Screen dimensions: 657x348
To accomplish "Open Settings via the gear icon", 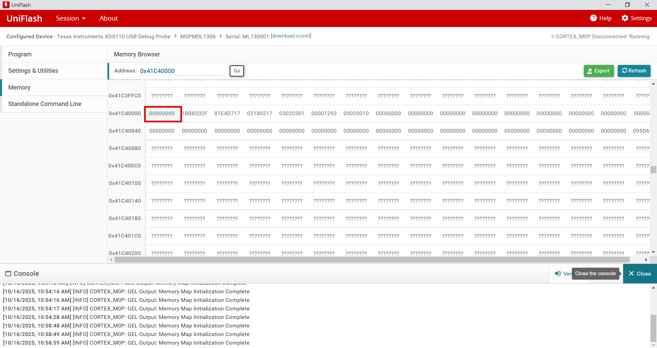I will (x=625, y=18).
